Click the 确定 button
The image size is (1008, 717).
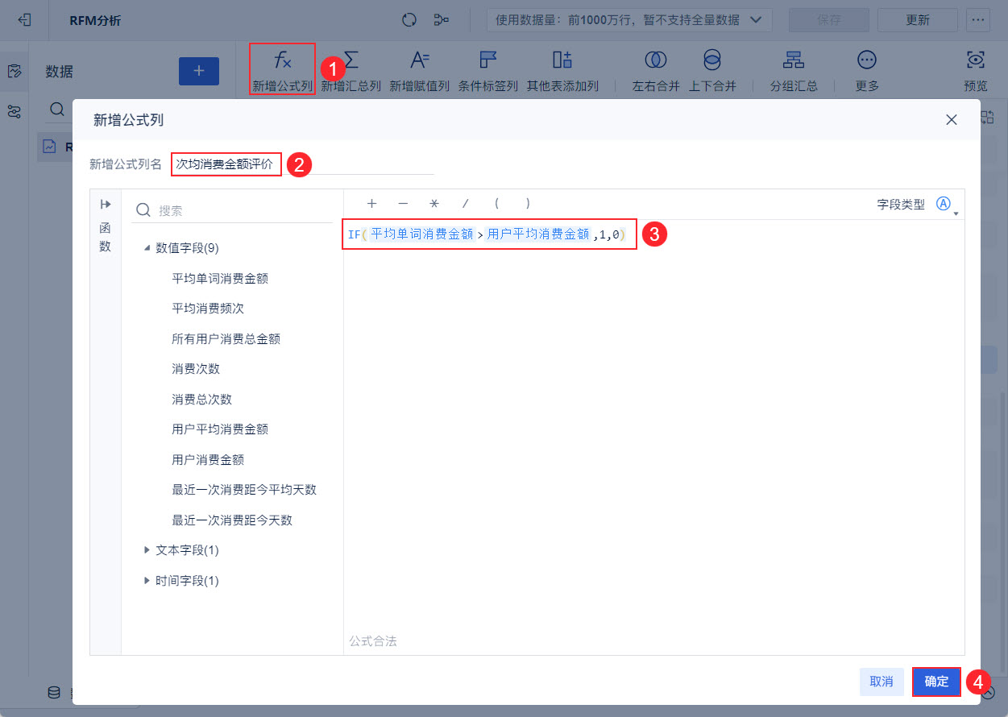pos(936,682)
